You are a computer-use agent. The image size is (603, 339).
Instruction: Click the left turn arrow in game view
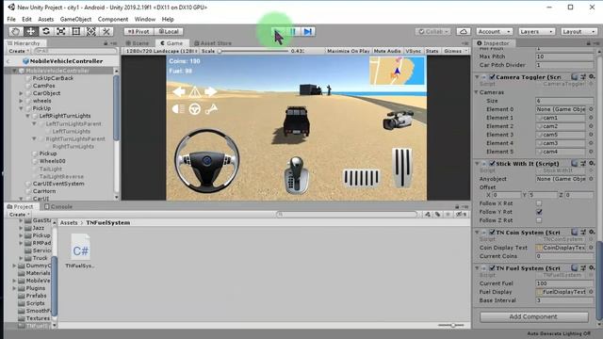click(179, 91)
